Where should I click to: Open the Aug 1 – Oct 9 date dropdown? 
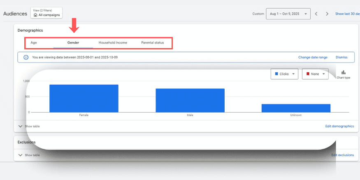coord(288,14)
